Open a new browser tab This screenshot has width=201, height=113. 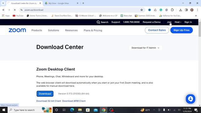[x=83, y=3]
